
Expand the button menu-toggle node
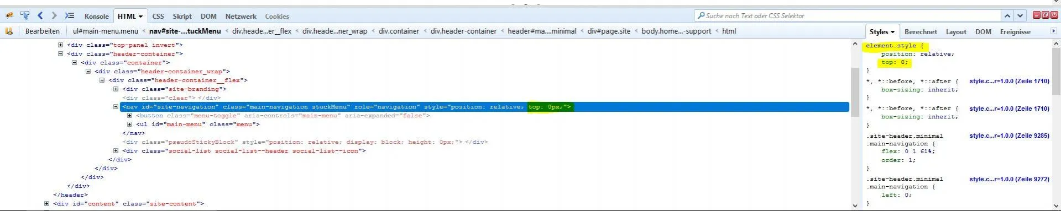pyautogui.click(x=129, y=116)
